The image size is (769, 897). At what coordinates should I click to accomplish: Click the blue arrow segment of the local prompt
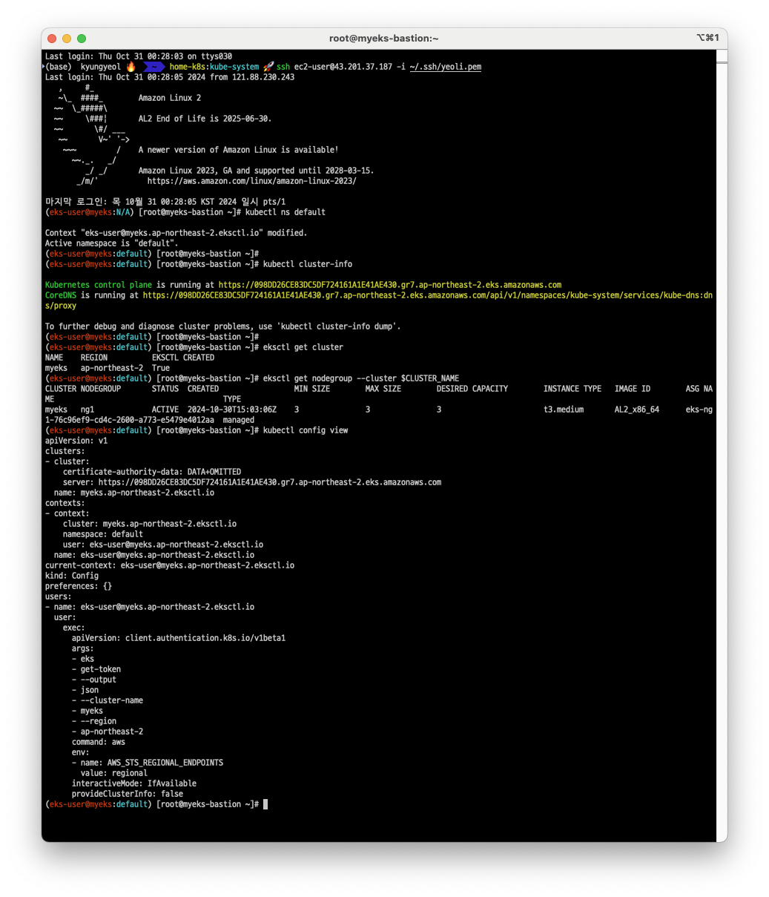[x=154, y=67]
